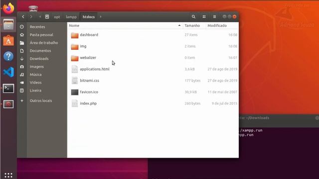This screenshot has width=319, height=179.
Task: Select the applications.html file name
Action: [x=95, y=69]
